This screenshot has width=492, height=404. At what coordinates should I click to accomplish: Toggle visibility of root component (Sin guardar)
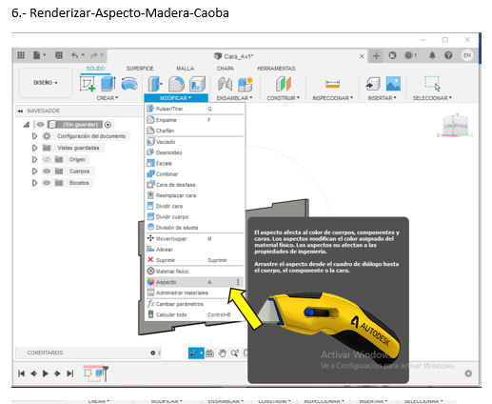(x=40, y=125)
